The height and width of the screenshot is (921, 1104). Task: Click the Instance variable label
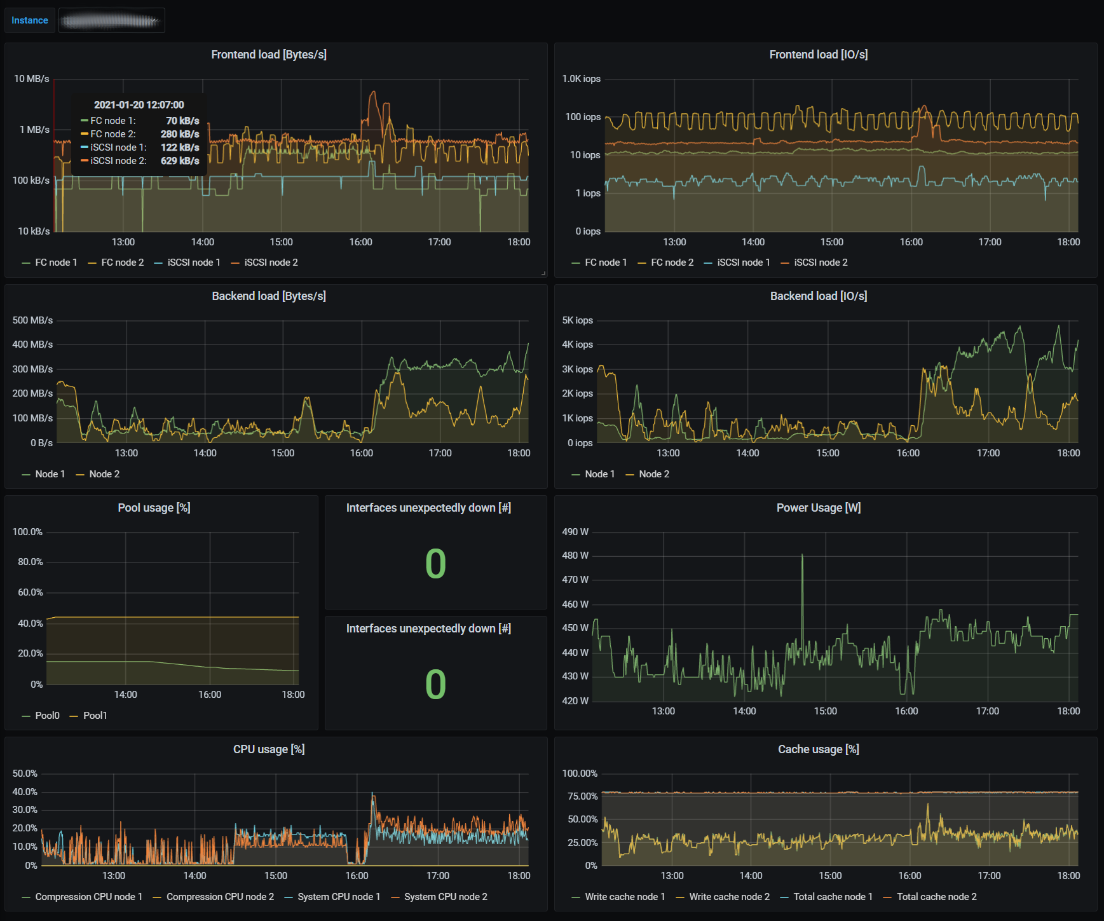point(30,20)
